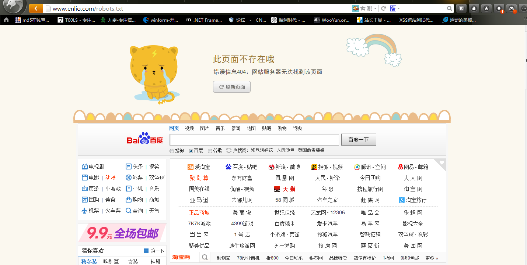Viewport: 527px width, 265px height.
Task: Select the 秋冬装 tab under 猜你喜欢
Action: click(x=89, y=261)
